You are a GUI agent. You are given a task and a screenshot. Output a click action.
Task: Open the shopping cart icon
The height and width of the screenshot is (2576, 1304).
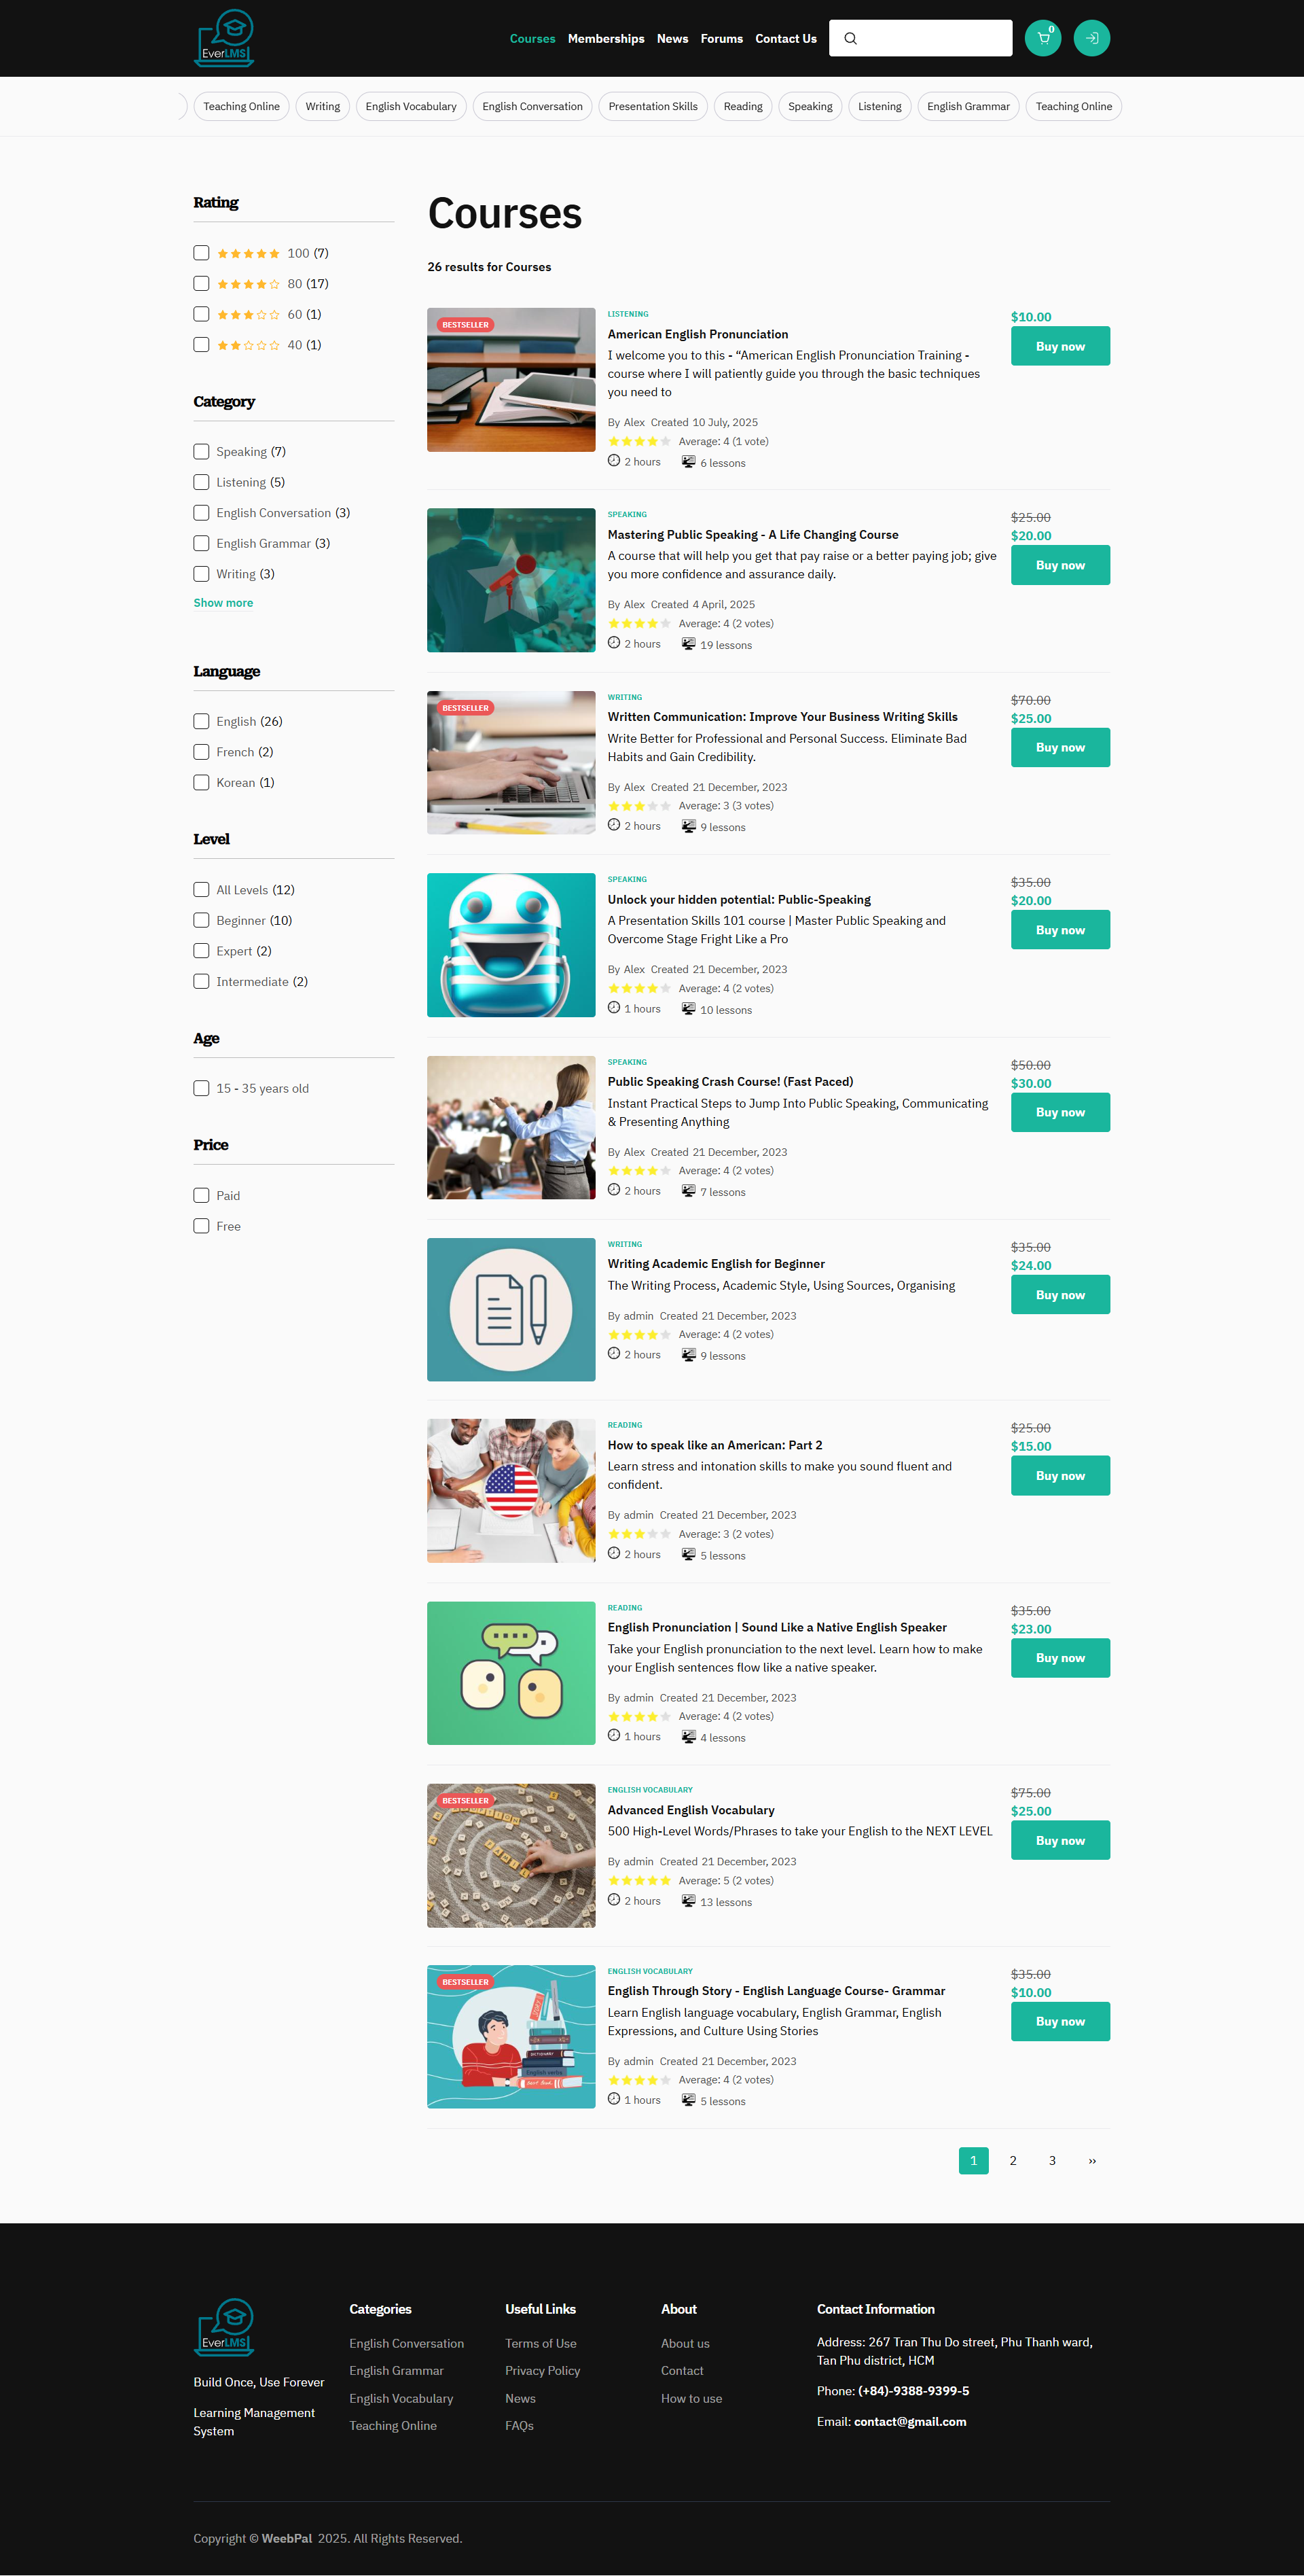tap(1043, 38)
